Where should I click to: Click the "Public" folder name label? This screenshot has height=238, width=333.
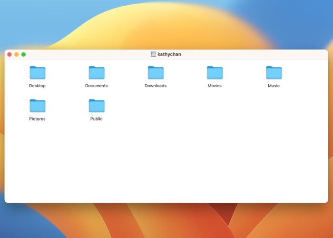97,119
